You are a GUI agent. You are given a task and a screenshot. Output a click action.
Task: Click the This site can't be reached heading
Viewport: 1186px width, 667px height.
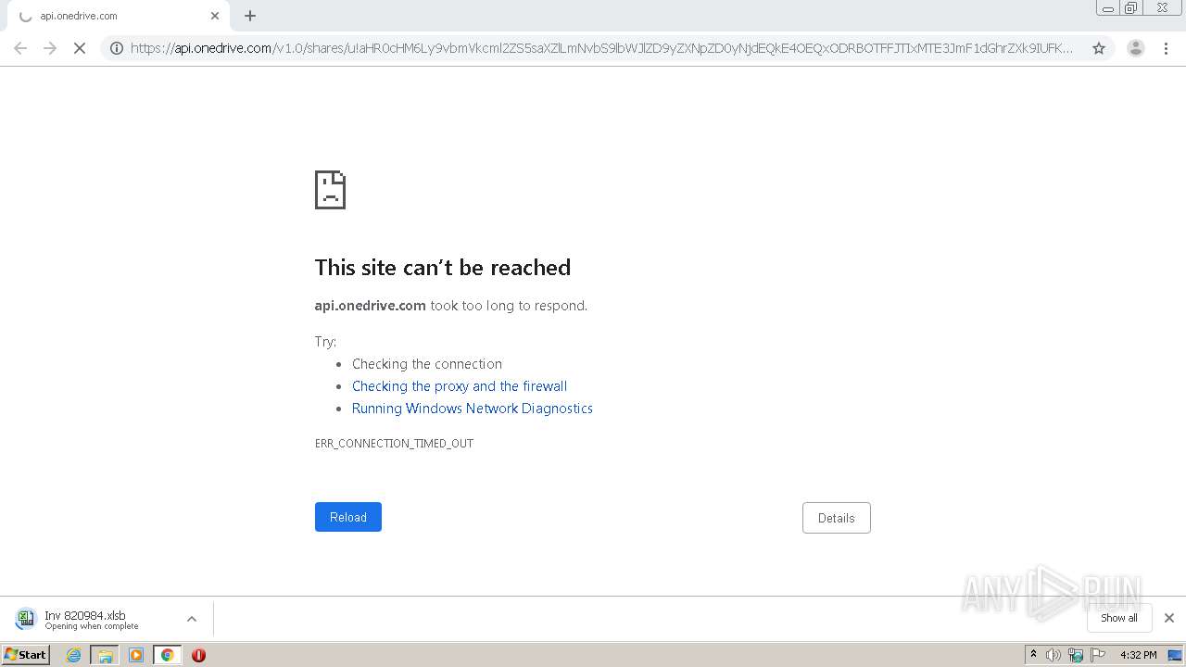coord(443,268)
